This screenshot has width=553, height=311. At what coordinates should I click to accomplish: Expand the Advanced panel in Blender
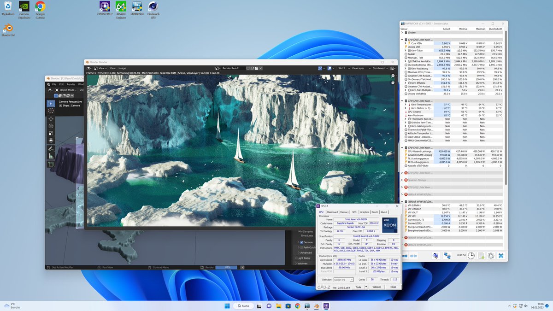(305, 252)
